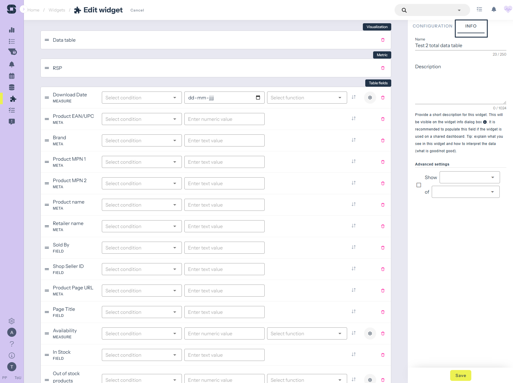Open date picker for Download Date
This screenshot has height=383, width=513.
pos(258,98)
